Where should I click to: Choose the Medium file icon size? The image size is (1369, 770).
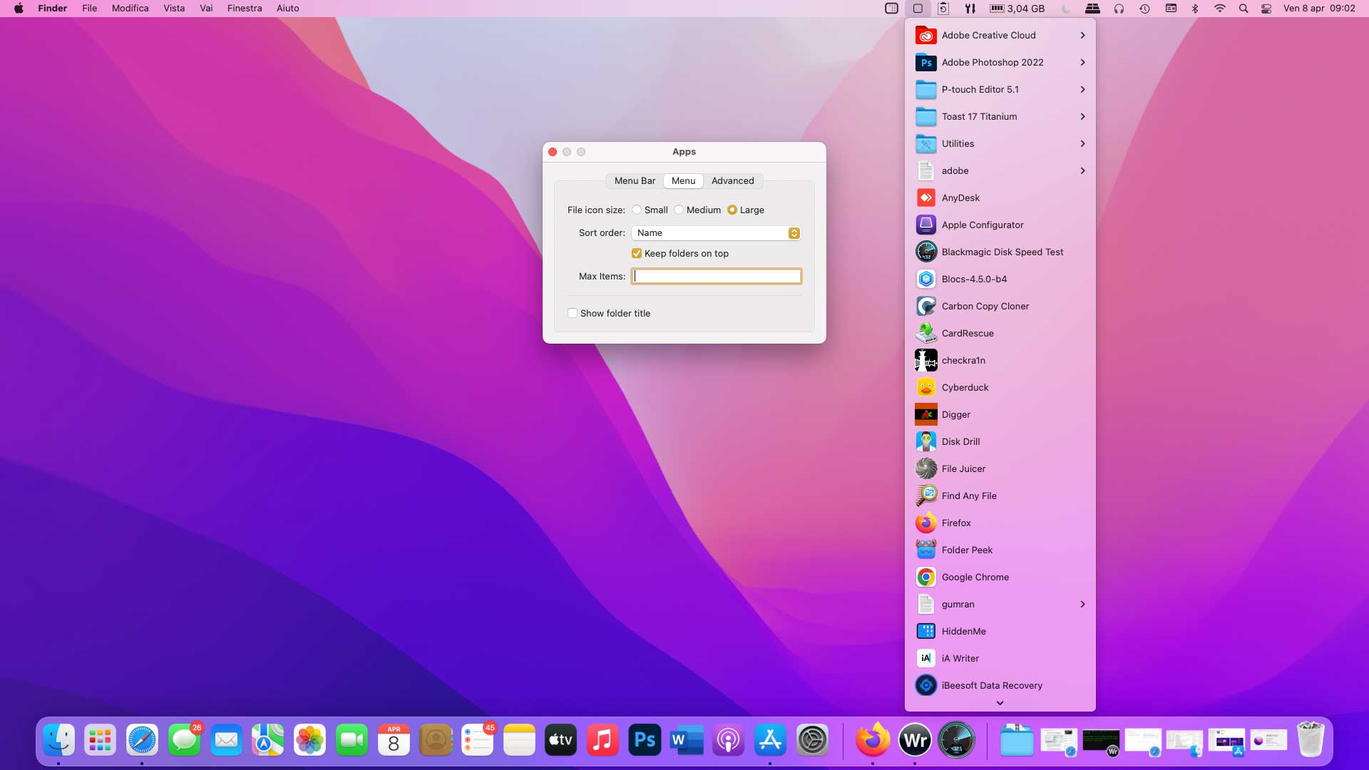point(679,210)
